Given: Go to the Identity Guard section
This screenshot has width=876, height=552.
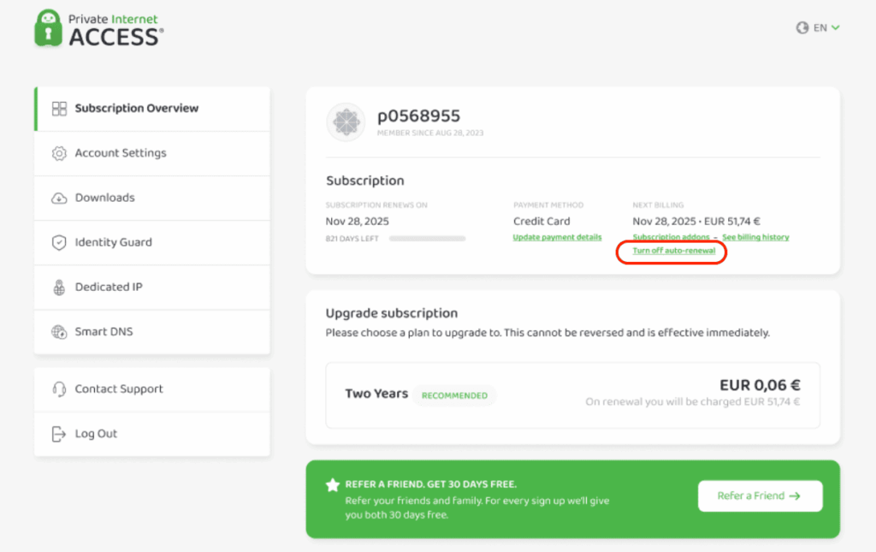Looking at the screenshot, I should 113,242.
